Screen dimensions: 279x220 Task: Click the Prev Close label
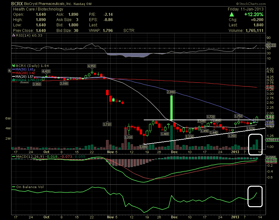[23, 31]
